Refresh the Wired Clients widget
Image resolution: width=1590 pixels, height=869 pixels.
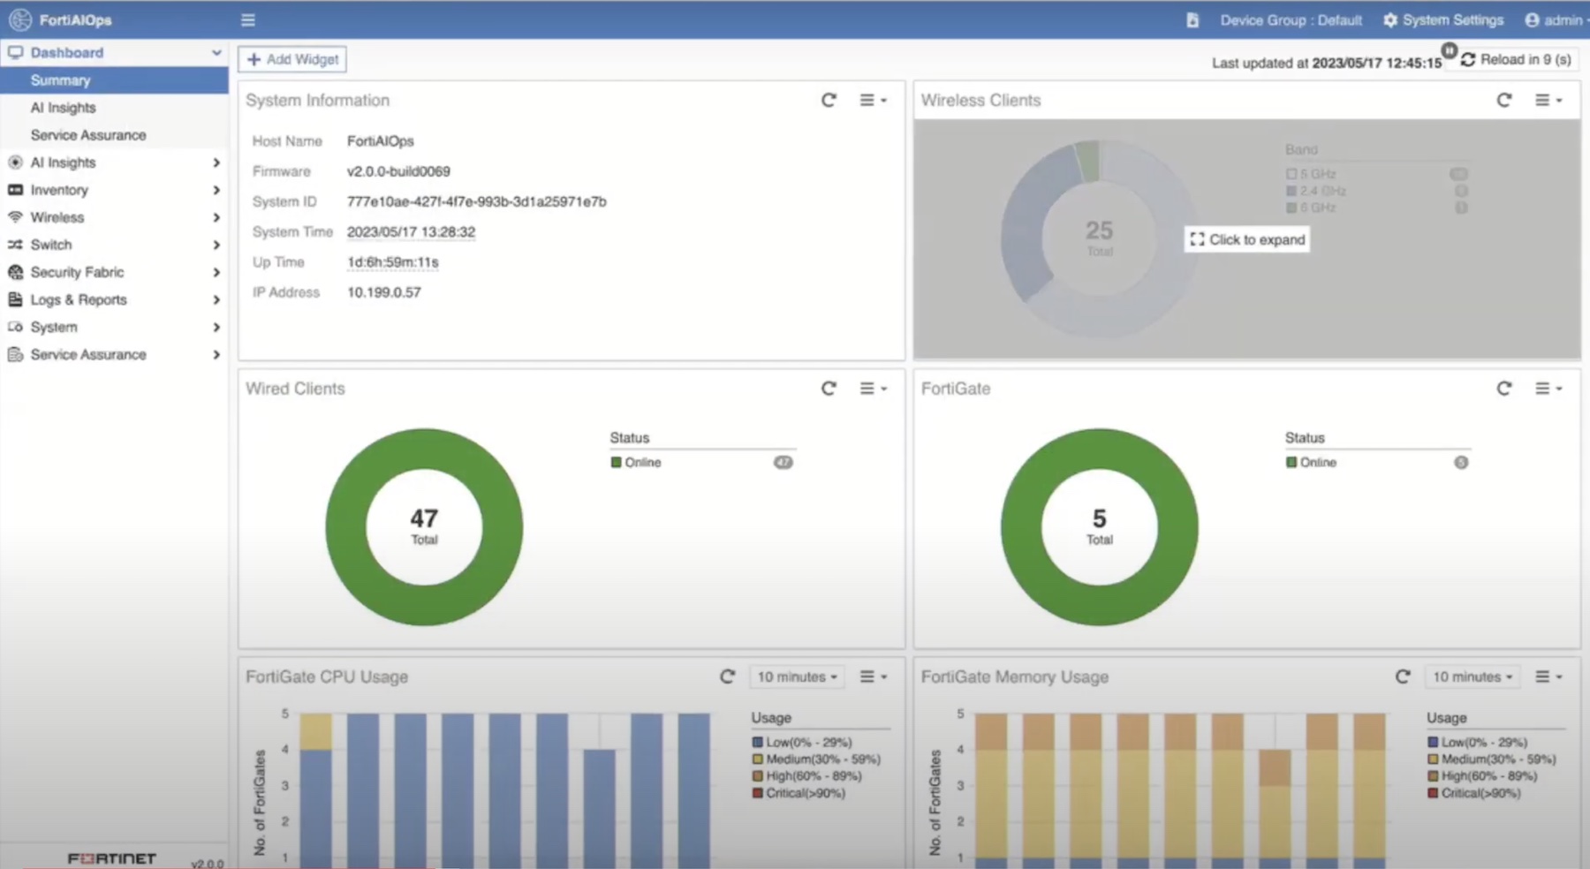(829, 388)
